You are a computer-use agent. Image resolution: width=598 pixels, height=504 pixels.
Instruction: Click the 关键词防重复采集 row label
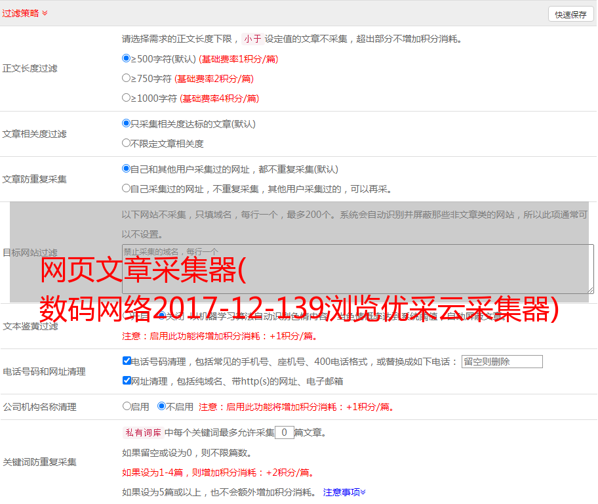tap(39, 462)
